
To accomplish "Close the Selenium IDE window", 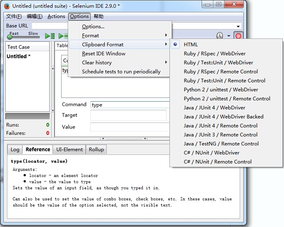I will click(234, 5).
